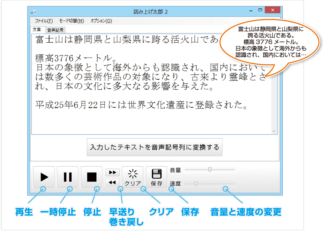Image resolution: width=323 pixels, height=233 pixels.
Task: Rewind with the double left arrow button
Action: point(112,182)
